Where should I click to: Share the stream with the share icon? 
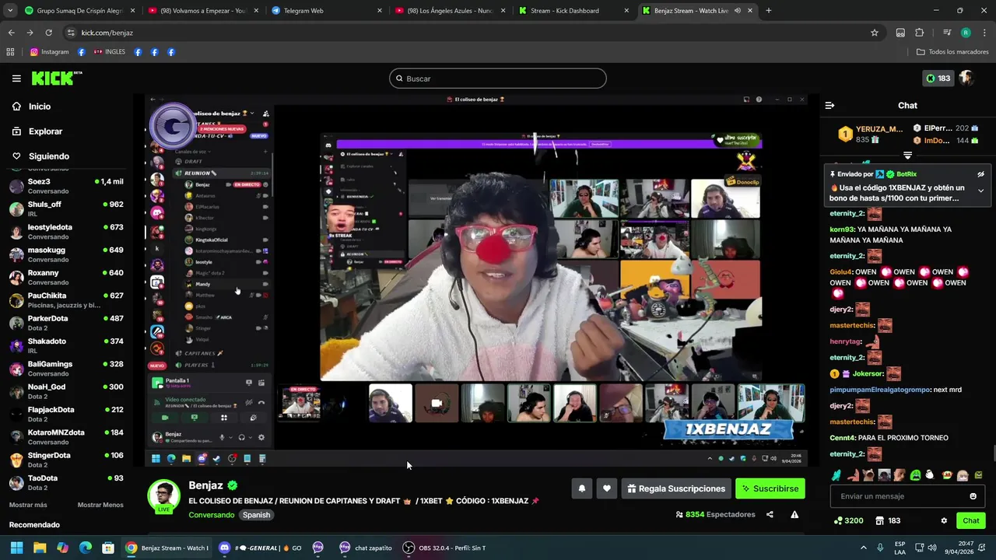770,514
